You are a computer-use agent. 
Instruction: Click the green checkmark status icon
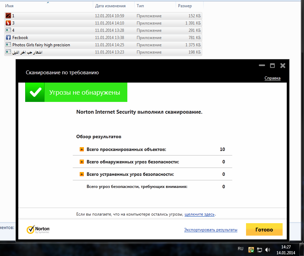click(35, 92)
